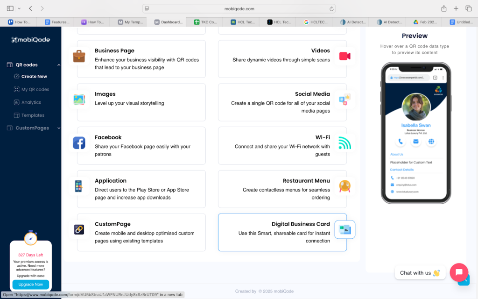Screen dimensions: 478x299
Task: Click the Images picture icon
Action: click(x=79, y=100)
